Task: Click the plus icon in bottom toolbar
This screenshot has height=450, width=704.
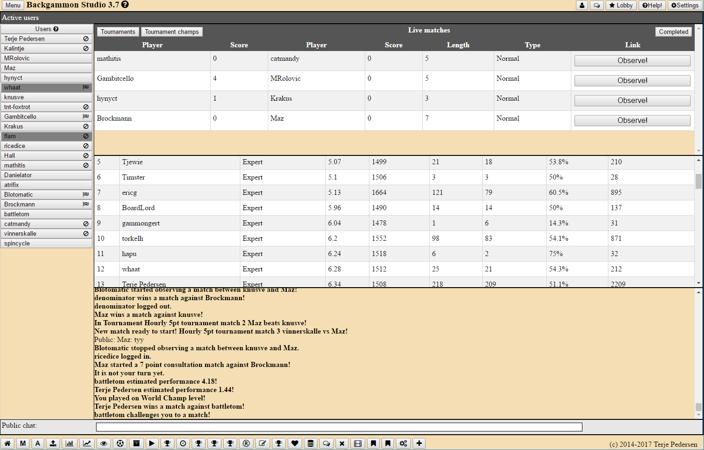Action: 419,444
